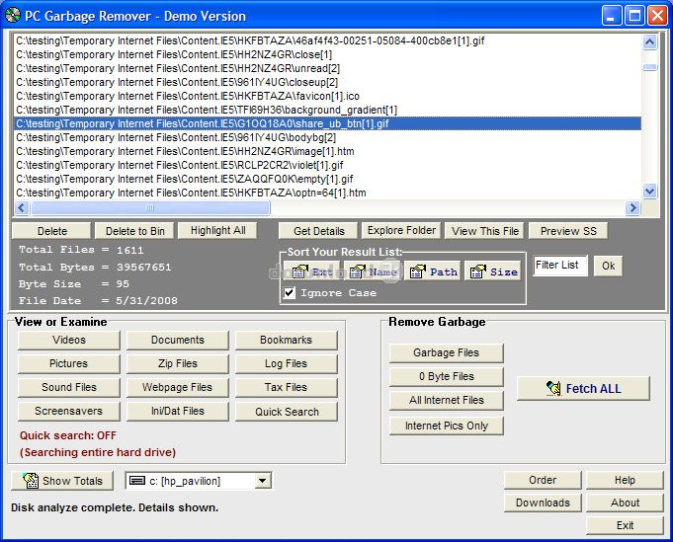Select the share_ub_btn[1].gif file row
This screenshot has height=542, width=673.
pyautogui.click(x=327, y=123)
